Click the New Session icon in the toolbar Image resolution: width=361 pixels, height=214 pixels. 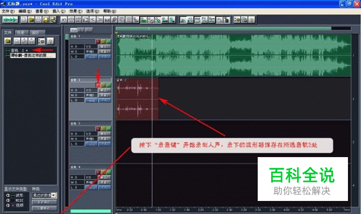[x=24, y=20]
